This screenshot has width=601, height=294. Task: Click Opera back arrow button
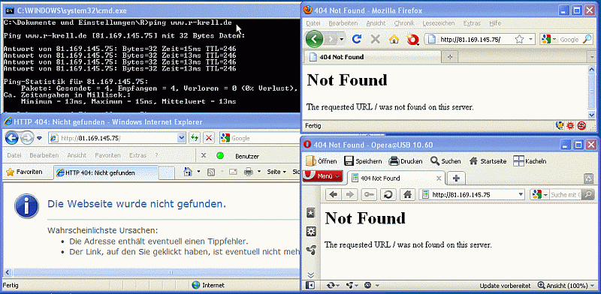[x=334, y=195]
